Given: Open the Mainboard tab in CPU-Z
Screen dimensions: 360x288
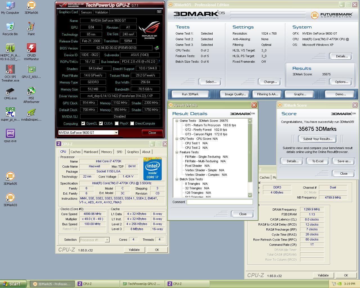Looking at the screenshot, I should click(91, 152).
